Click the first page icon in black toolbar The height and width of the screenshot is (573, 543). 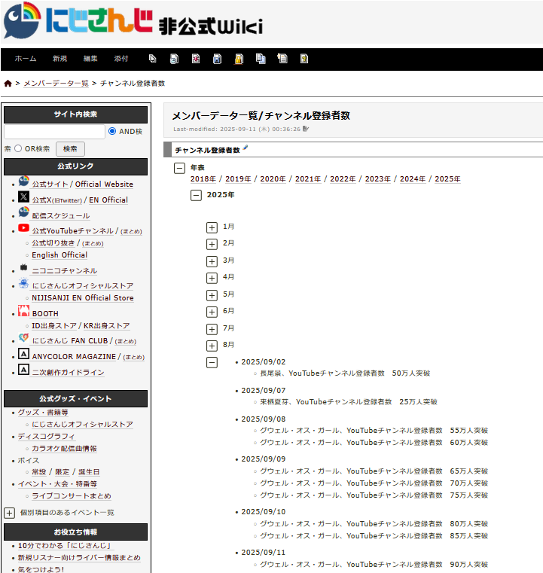coord(153,59)
